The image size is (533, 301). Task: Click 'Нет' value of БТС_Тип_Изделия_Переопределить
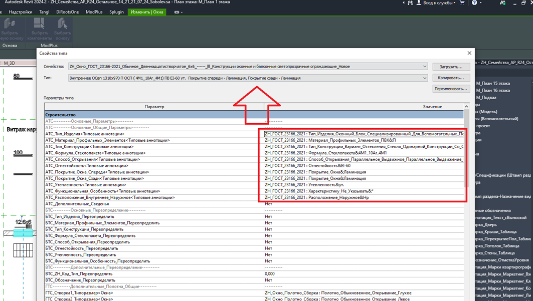click(x=364, y=216)
